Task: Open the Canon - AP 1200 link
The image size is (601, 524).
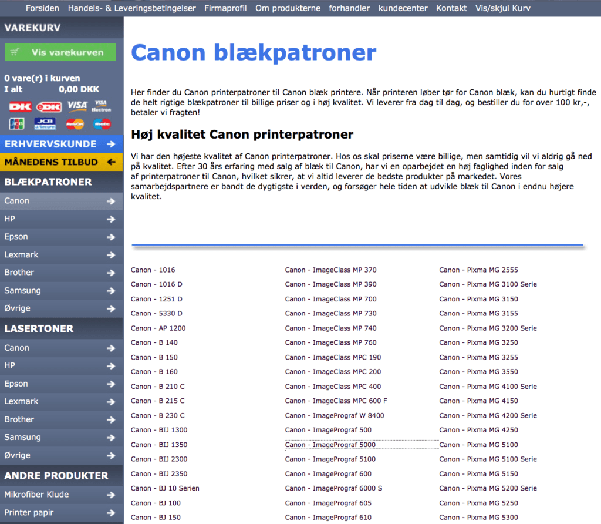Action: click(158, 328)
